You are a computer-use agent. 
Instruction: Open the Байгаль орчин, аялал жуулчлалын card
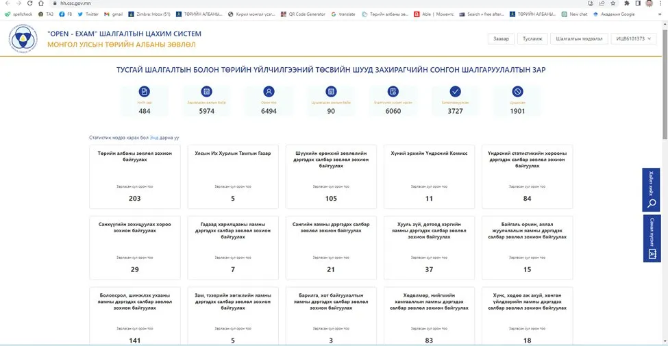pyautogui.click(x=527, y=248)
